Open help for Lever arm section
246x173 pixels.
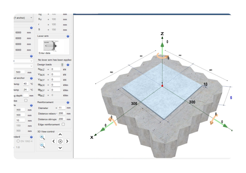(x=68, y=36)
